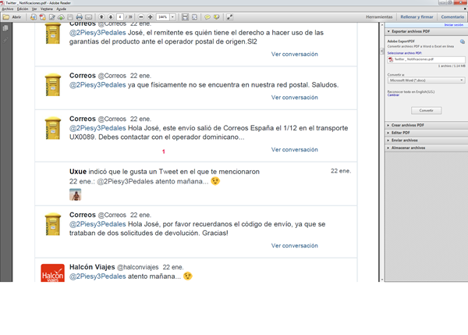The width and height of the screenshot is (468, 335).
Task: Click the document vertical scrollbar down arrow
Action: tap(381, 280)
